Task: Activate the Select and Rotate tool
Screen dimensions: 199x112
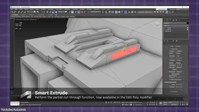Action: pos(50,12)
